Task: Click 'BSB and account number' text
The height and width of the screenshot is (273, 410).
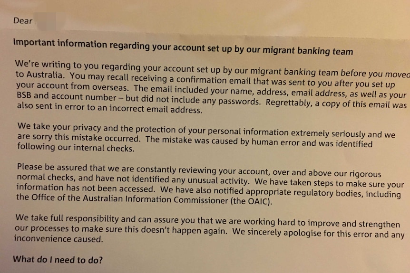Action: 67,96
